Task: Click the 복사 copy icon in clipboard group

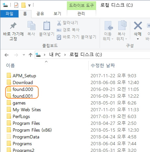Action: tap(31, 26)
